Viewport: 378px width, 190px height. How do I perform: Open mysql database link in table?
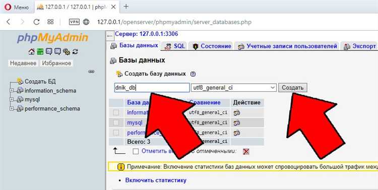click(135, 123)
